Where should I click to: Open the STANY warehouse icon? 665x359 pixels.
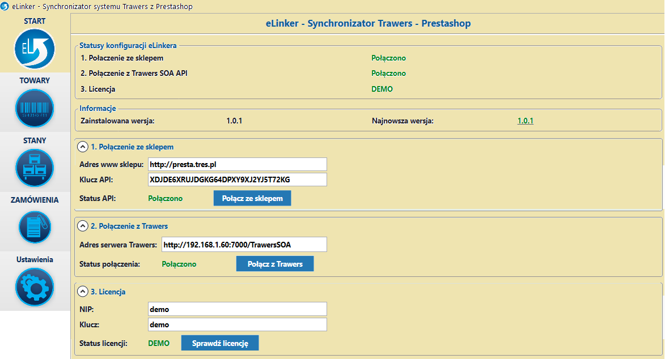[35, 168]
